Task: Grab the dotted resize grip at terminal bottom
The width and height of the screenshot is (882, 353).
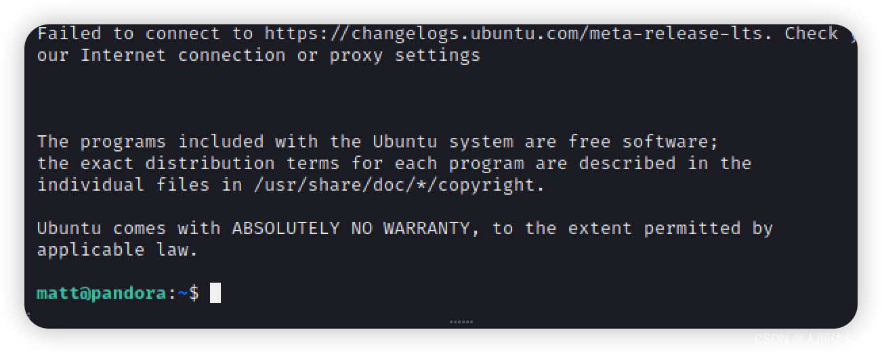Action: pyautogui.click(x=461, y=322)
